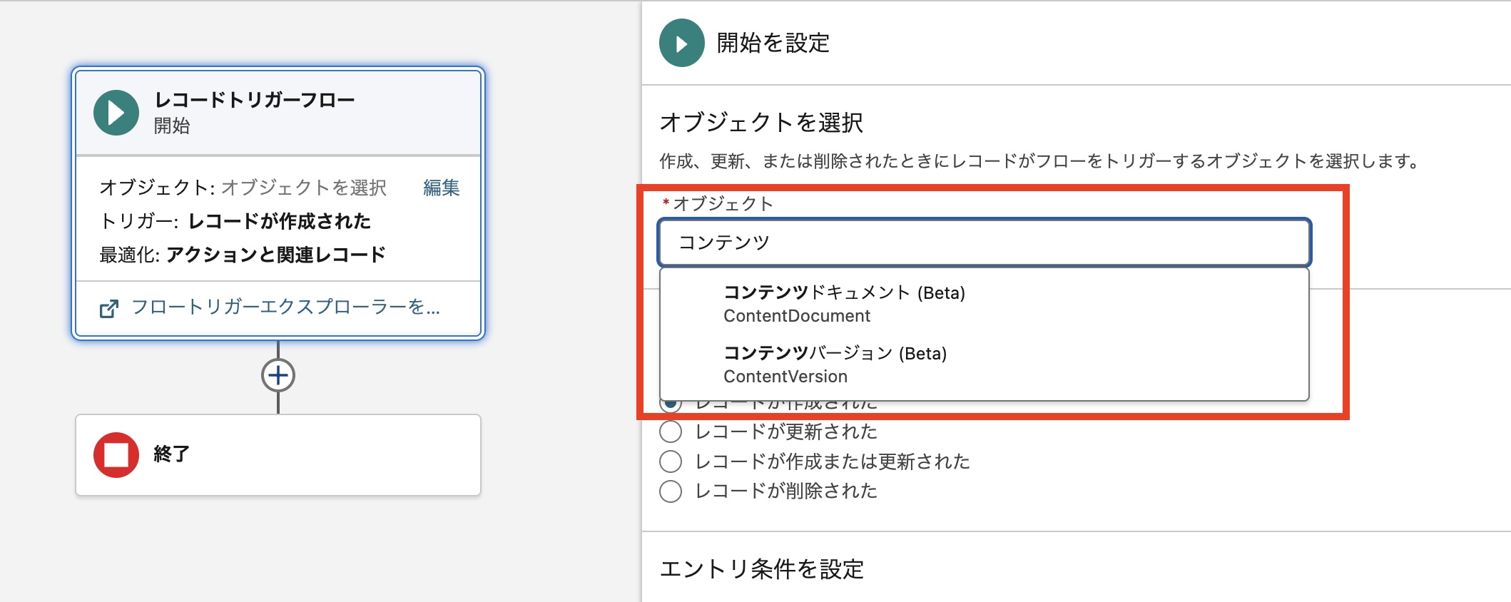Pick コンテンツドキュメント (Beta) from dropdown list
The height and width of the screenshot is (602, 1511).
point(844,304)
